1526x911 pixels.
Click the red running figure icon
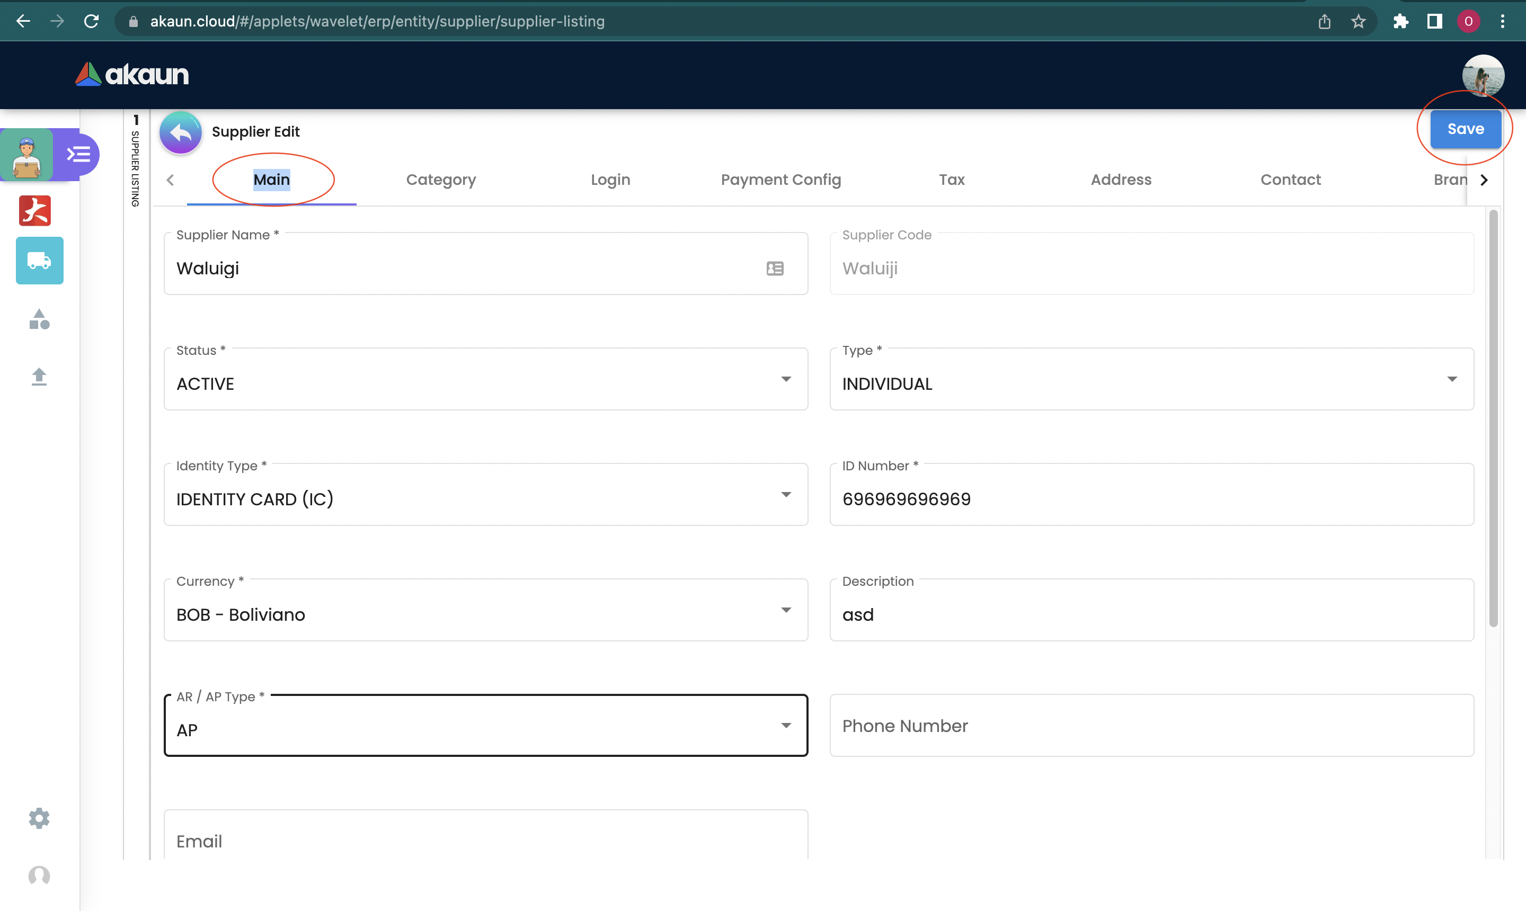point(35,211)
